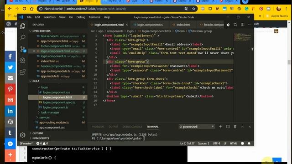292x164 pixels.
Task: Maximize terminal panel with up chevron
Action: pyautogui.click(x=242, y=127)
